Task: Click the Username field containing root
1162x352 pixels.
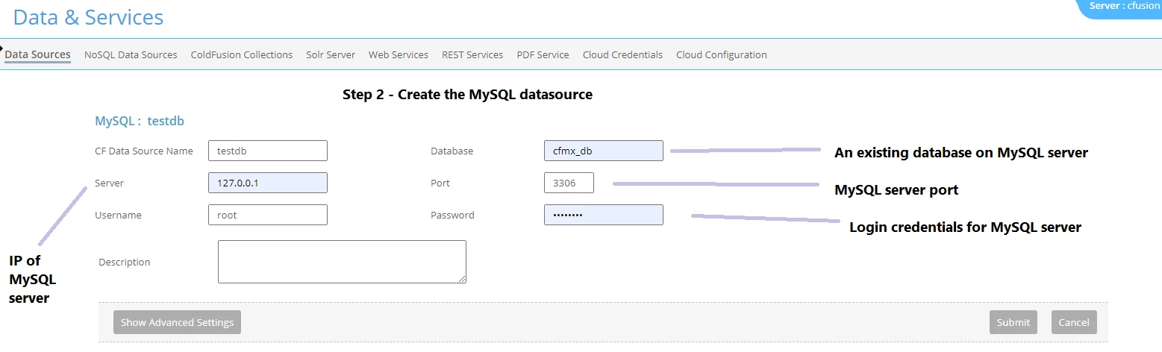Action: pyautogui.click(x=268, y=215)
